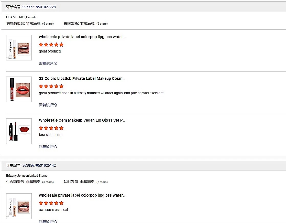Open "33 Colors Lipstick Private Label Makeup" title link
The height and width of the screenshot is (223, 286).
pos(82,79)
